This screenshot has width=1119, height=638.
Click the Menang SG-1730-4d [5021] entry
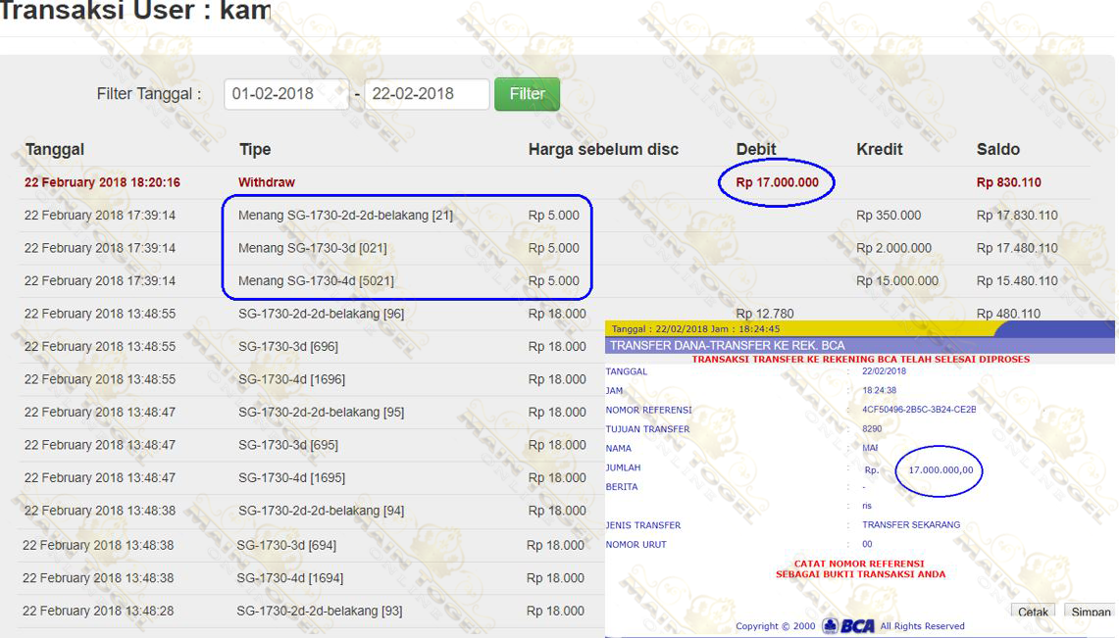click(x=316, y=281)
